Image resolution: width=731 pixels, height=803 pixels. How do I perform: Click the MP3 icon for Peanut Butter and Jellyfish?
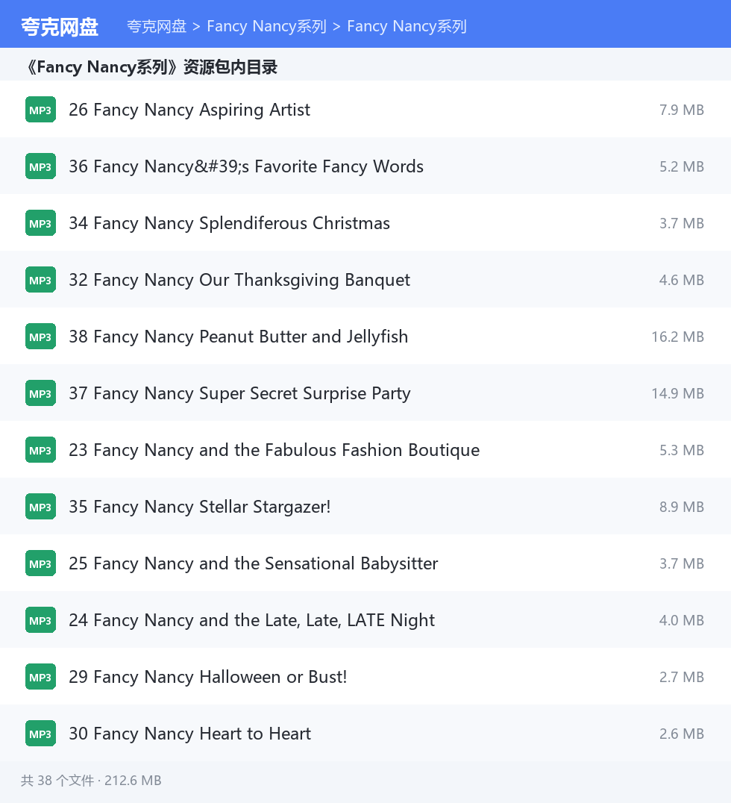(x=40, y=337)
